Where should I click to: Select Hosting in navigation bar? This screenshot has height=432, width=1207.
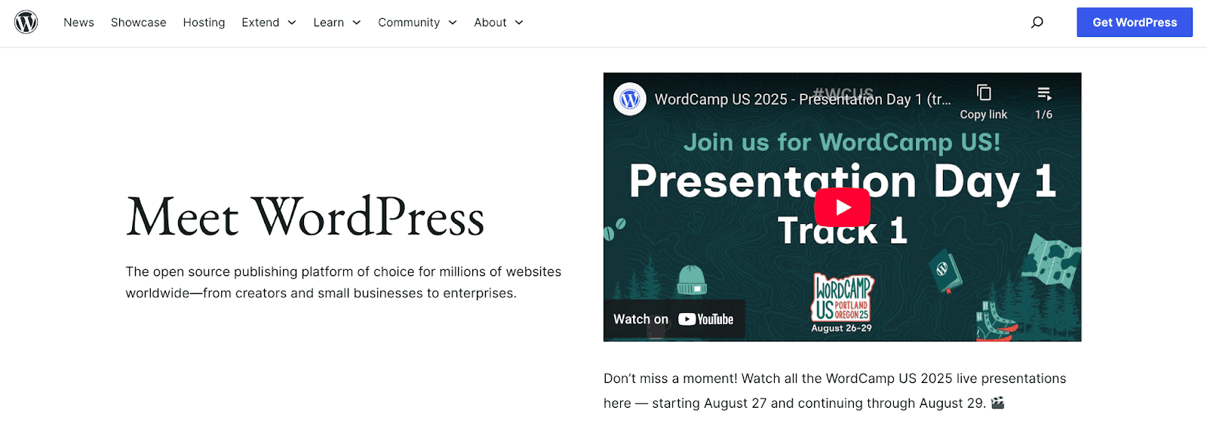(x=204, y=23)
